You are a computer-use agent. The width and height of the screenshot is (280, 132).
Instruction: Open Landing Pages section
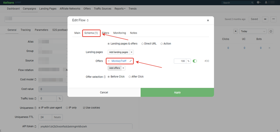click(48, 9)
